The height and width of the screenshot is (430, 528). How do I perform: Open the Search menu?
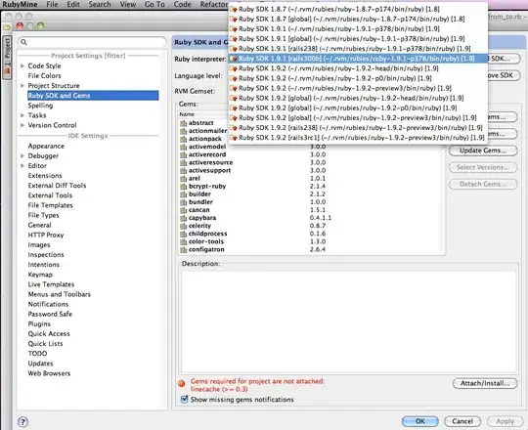100,4
